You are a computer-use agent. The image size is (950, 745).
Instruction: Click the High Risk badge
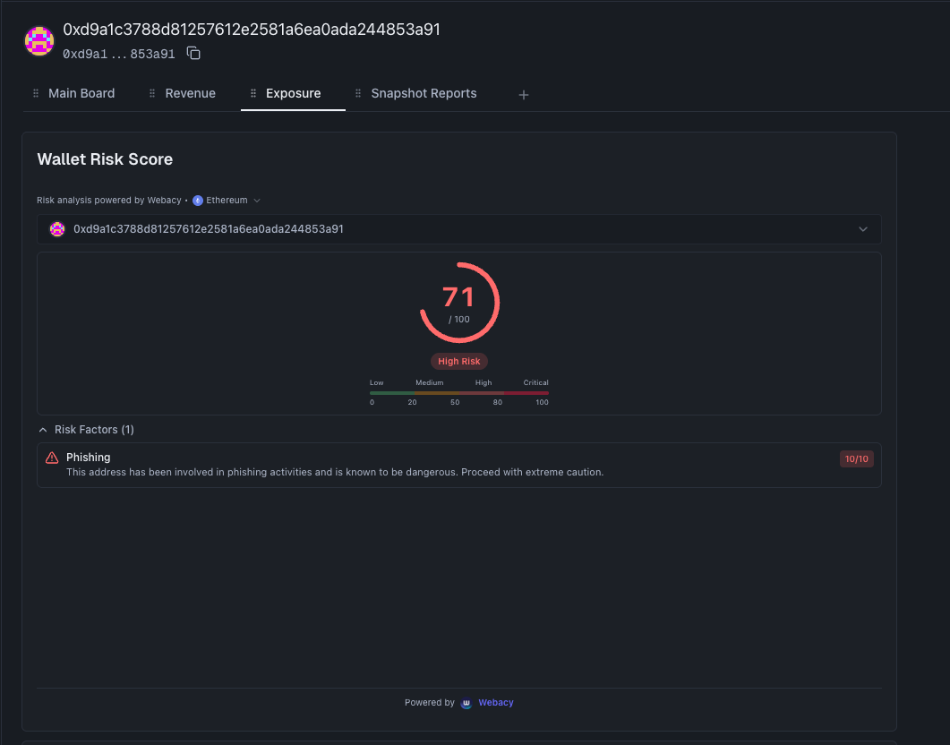(459, 362)
